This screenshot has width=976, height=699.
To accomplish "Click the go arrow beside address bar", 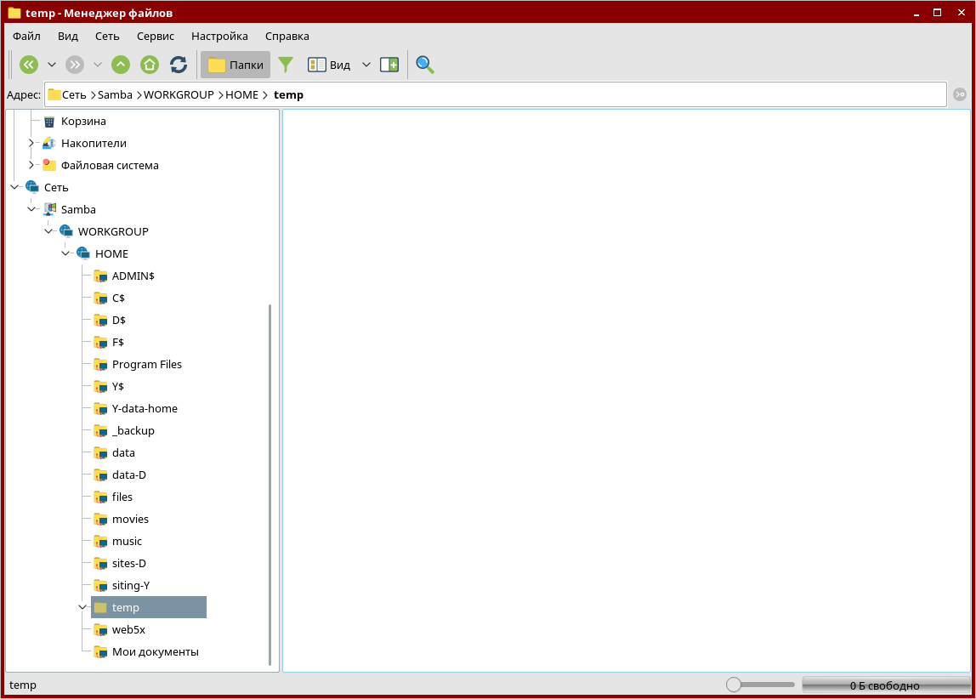I will (x=960, y=94).
